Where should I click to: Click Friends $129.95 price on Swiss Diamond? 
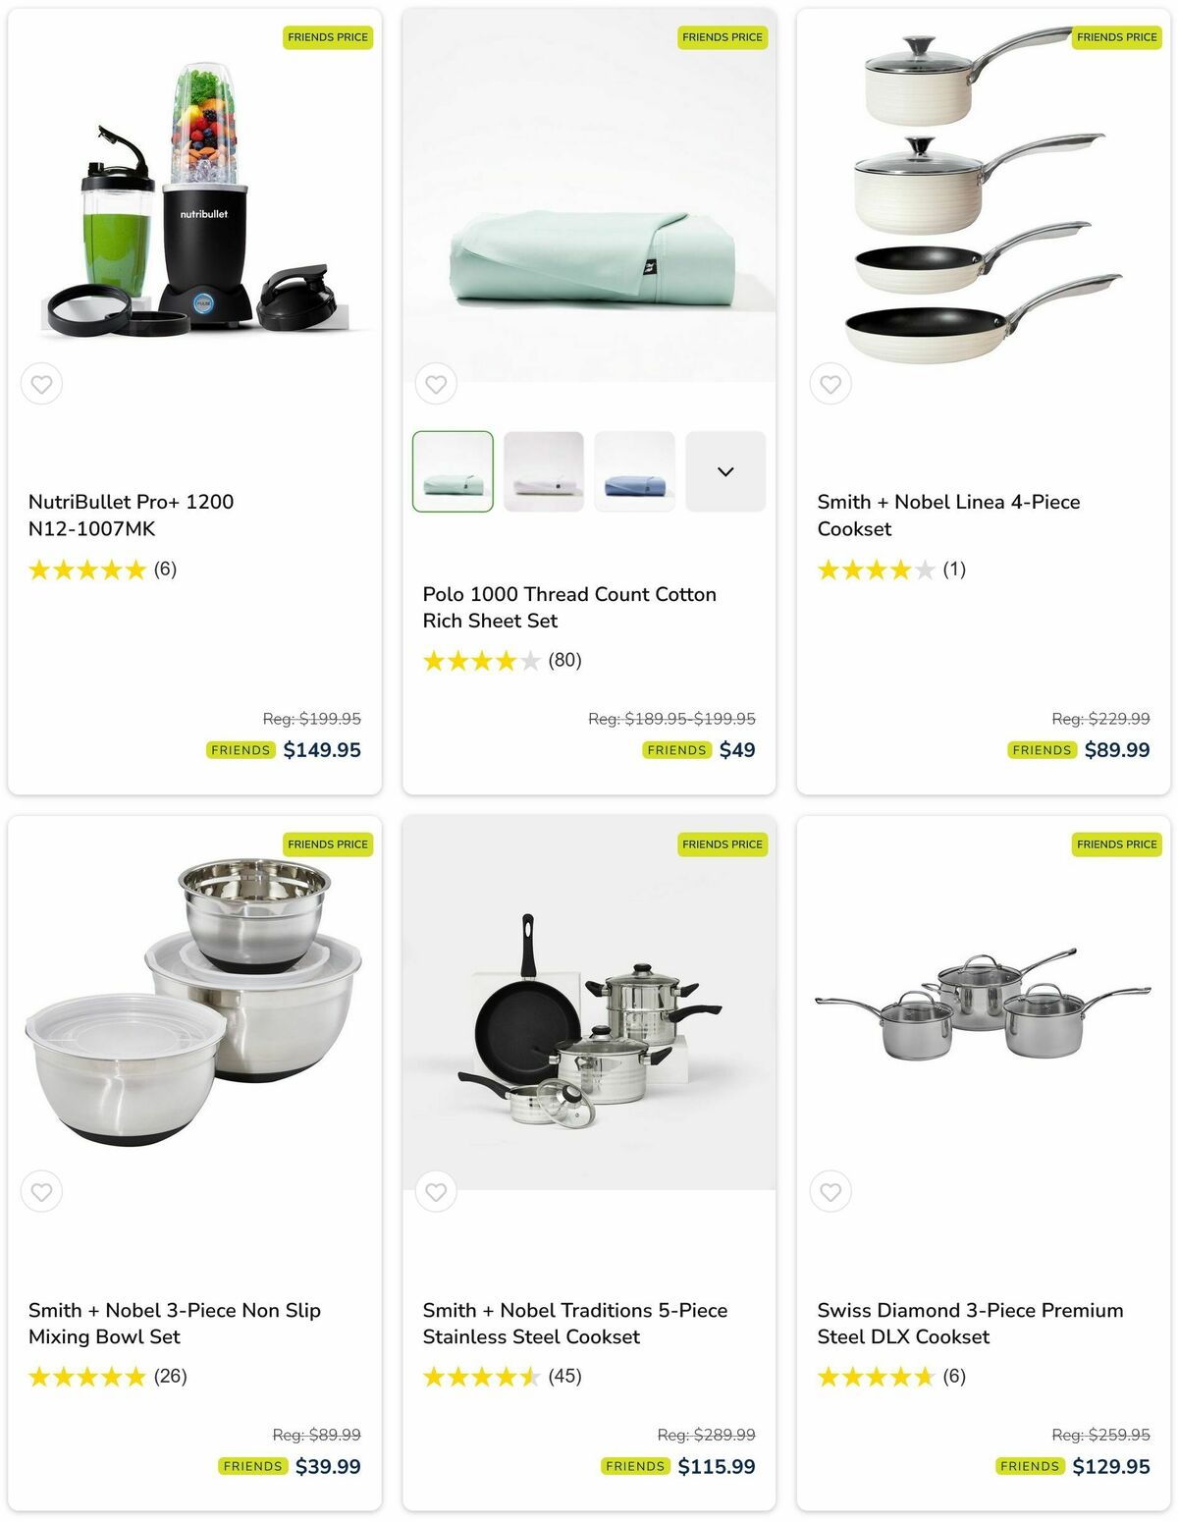[1073, 1466]
